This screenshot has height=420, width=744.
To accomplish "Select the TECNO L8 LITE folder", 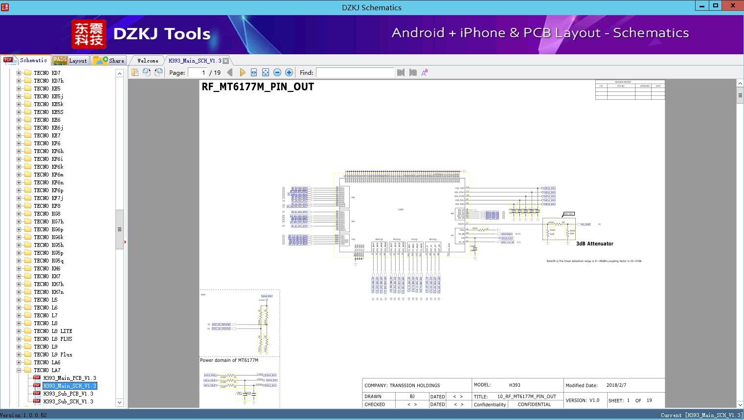I will click(x=53, y=331).
